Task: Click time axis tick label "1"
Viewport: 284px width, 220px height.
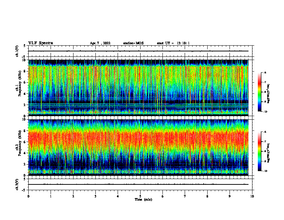Action: [x=51, y=196]
